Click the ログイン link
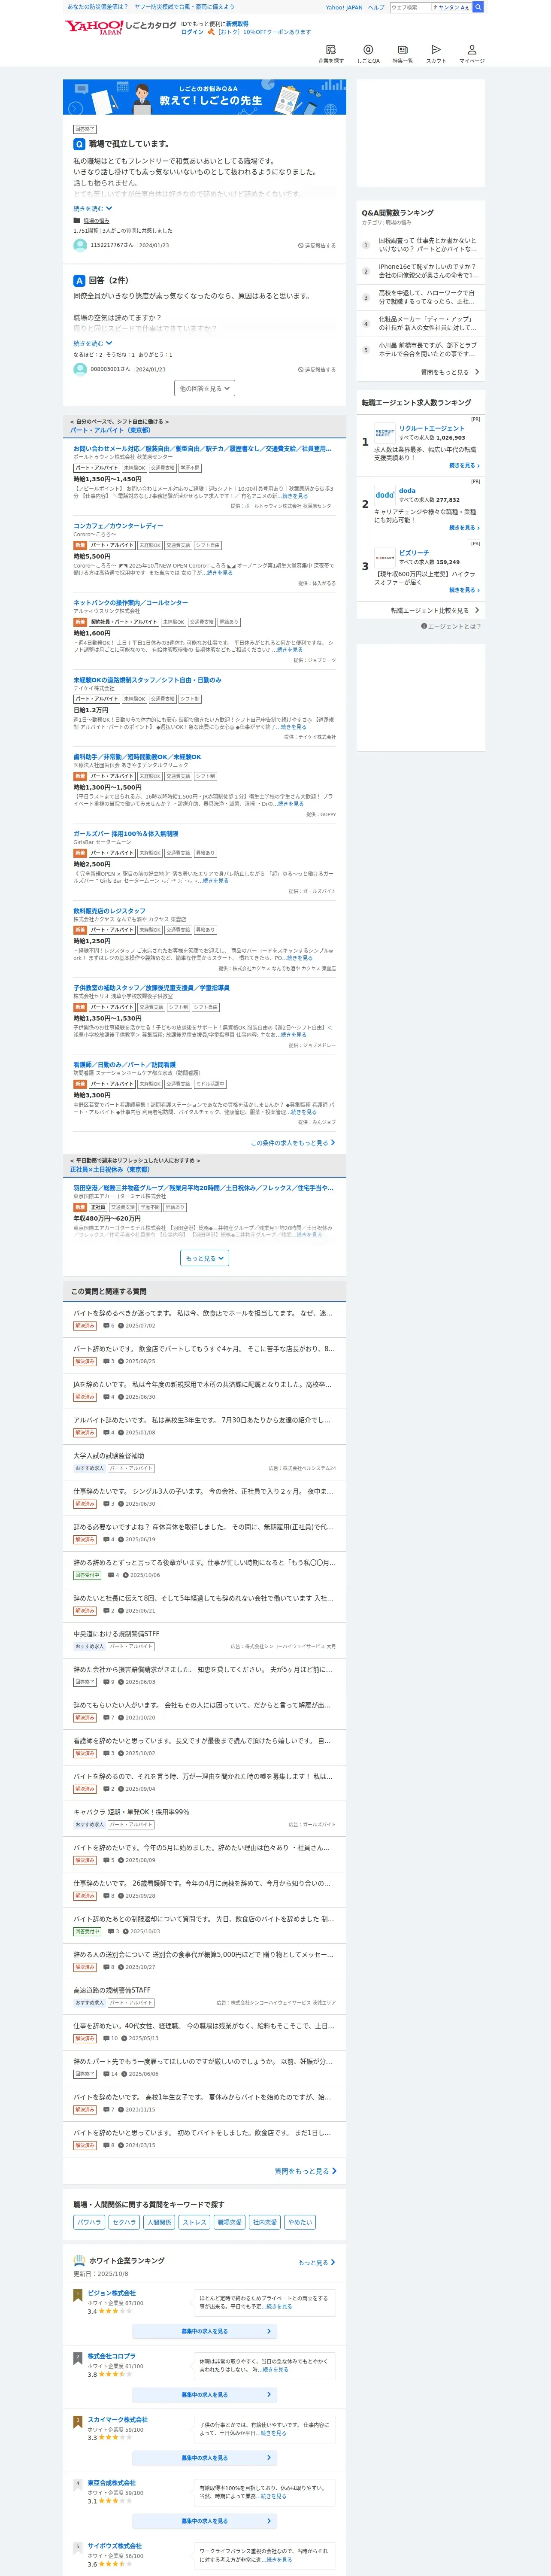551x2576 pixels. (192, 32)
